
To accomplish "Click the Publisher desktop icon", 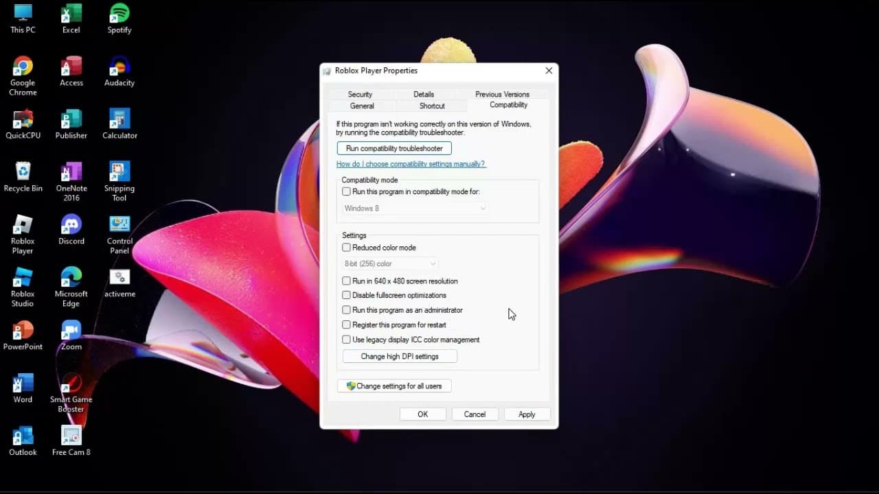I will pos(71,124).
